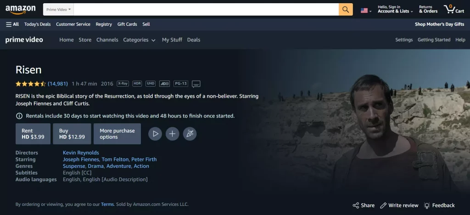Click the rental info circle icon

(x=19, y=116)
